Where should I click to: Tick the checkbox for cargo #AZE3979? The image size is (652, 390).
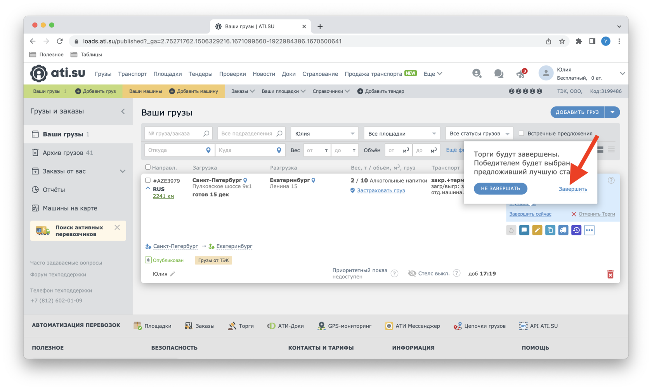pos(148,181)
